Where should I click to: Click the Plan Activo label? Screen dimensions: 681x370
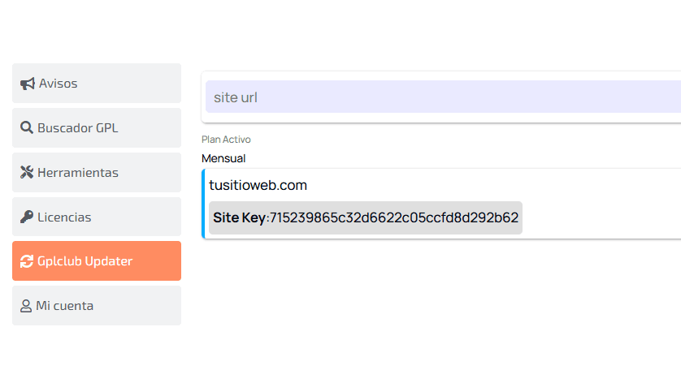tap(227, 140)
